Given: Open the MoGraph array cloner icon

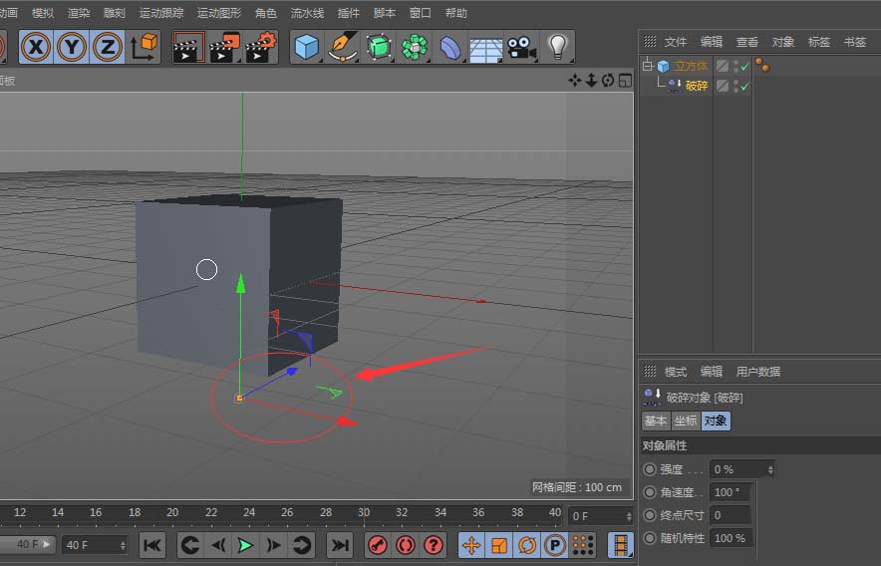Looking at the screenshot, I should 415,47.
